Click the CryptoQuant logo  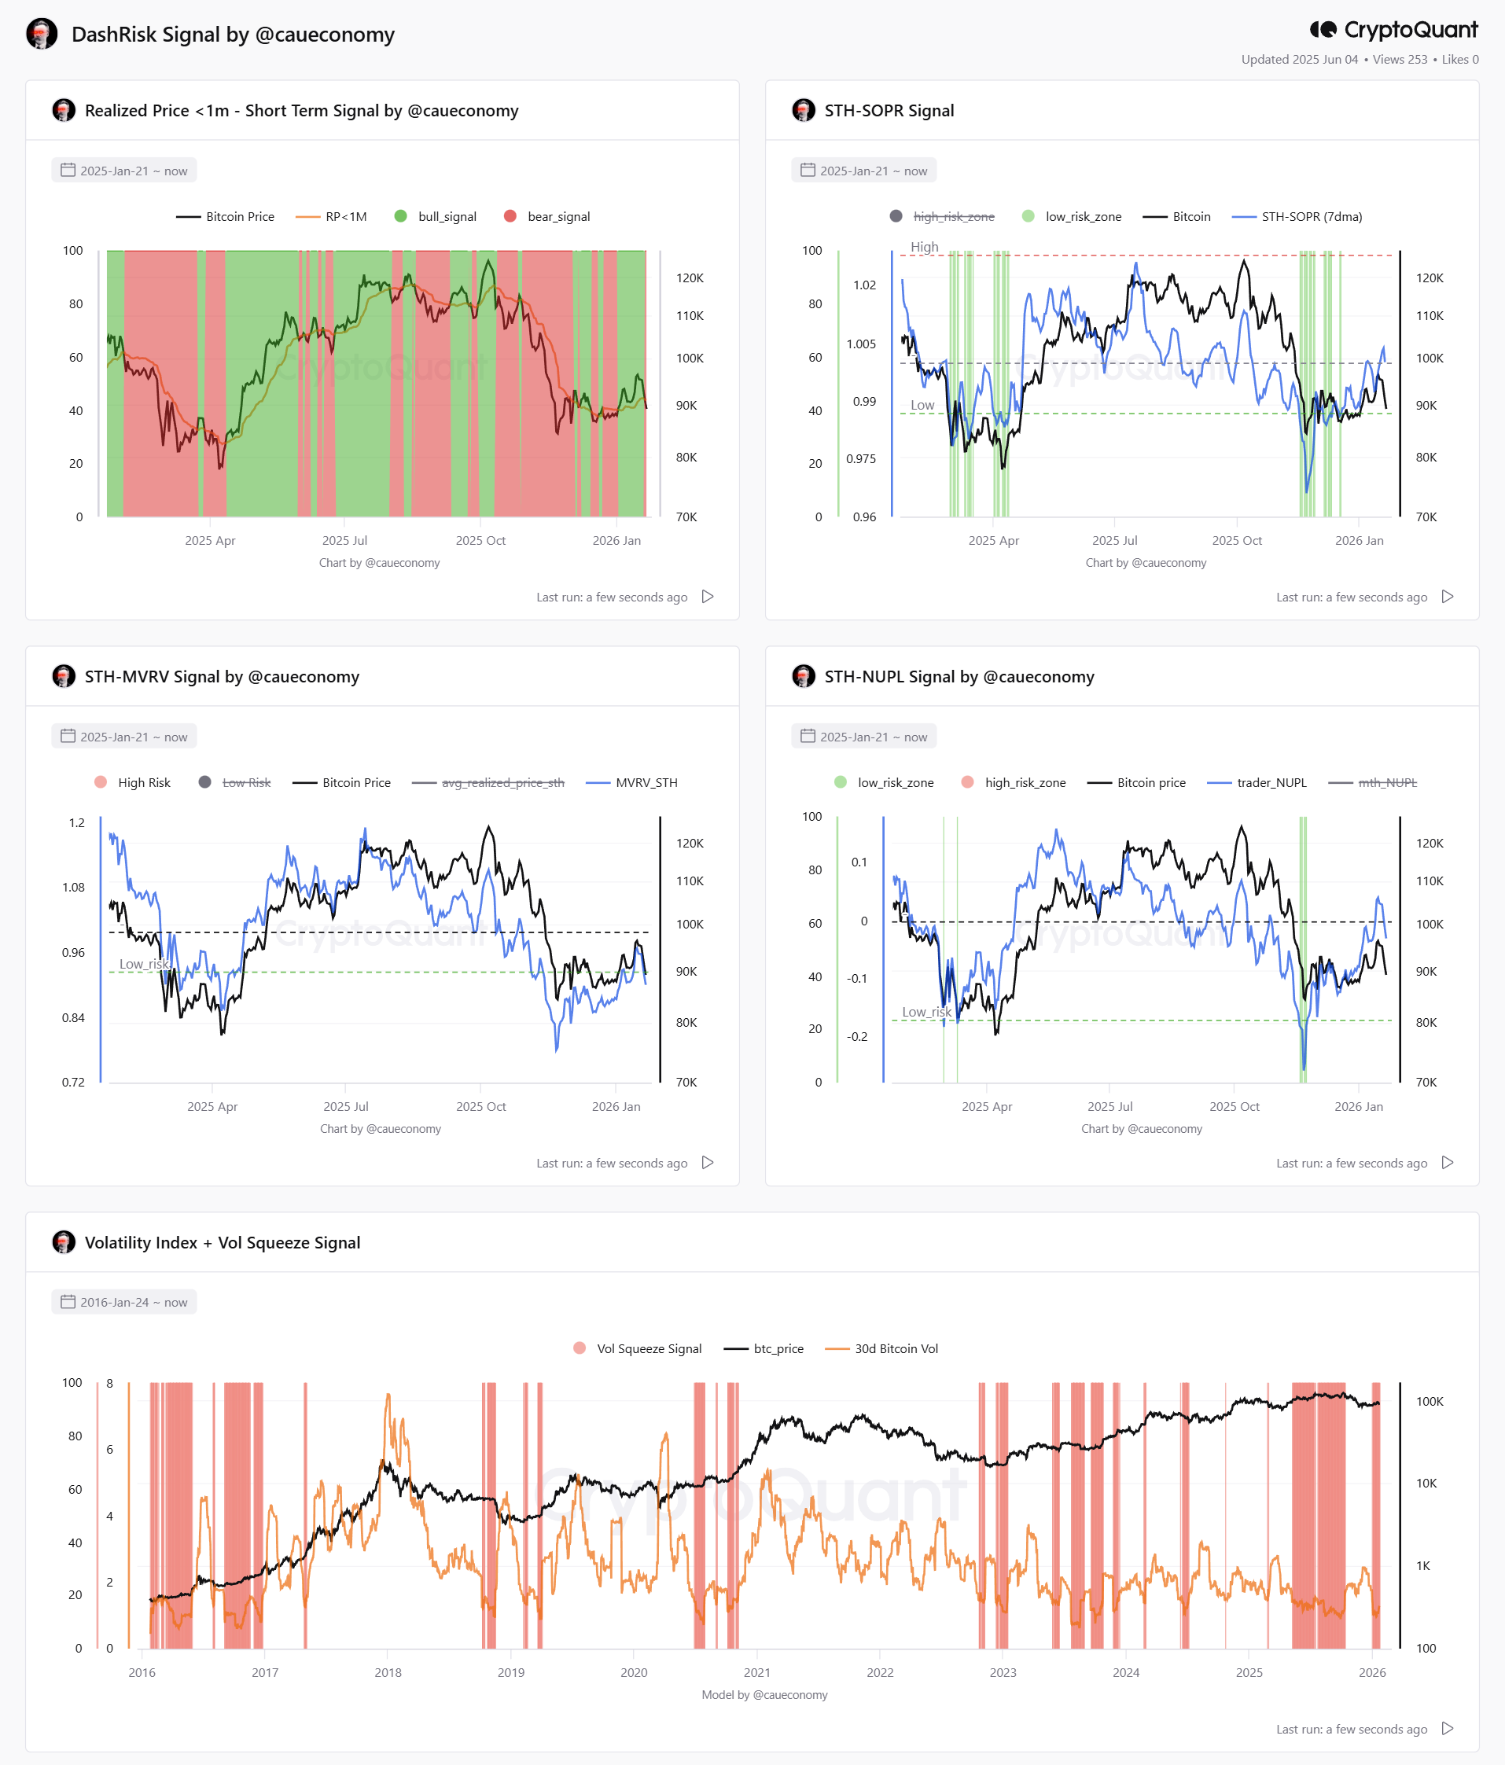[x=1393, y=30]
